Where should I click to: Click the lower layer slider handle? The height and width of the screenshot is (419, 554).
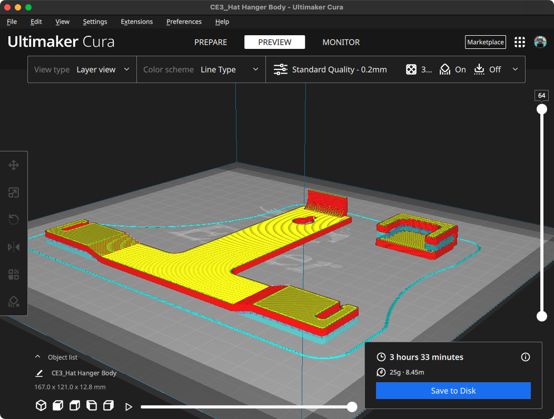(542, 316)
